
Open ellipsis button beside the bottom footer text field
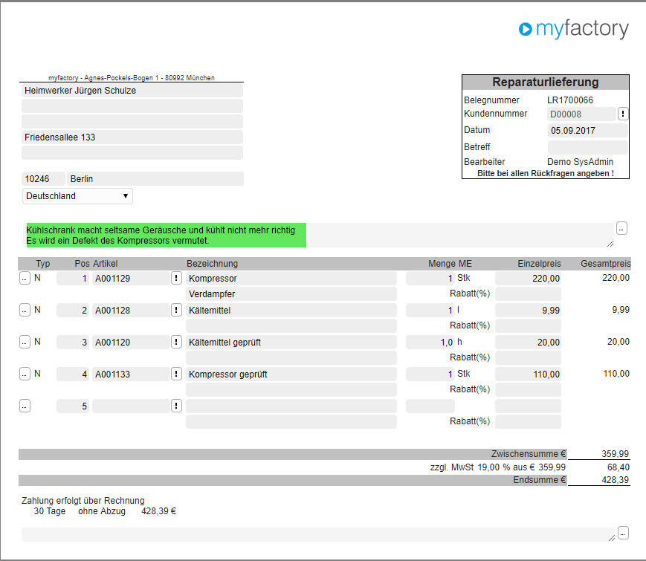pos(623,533)
